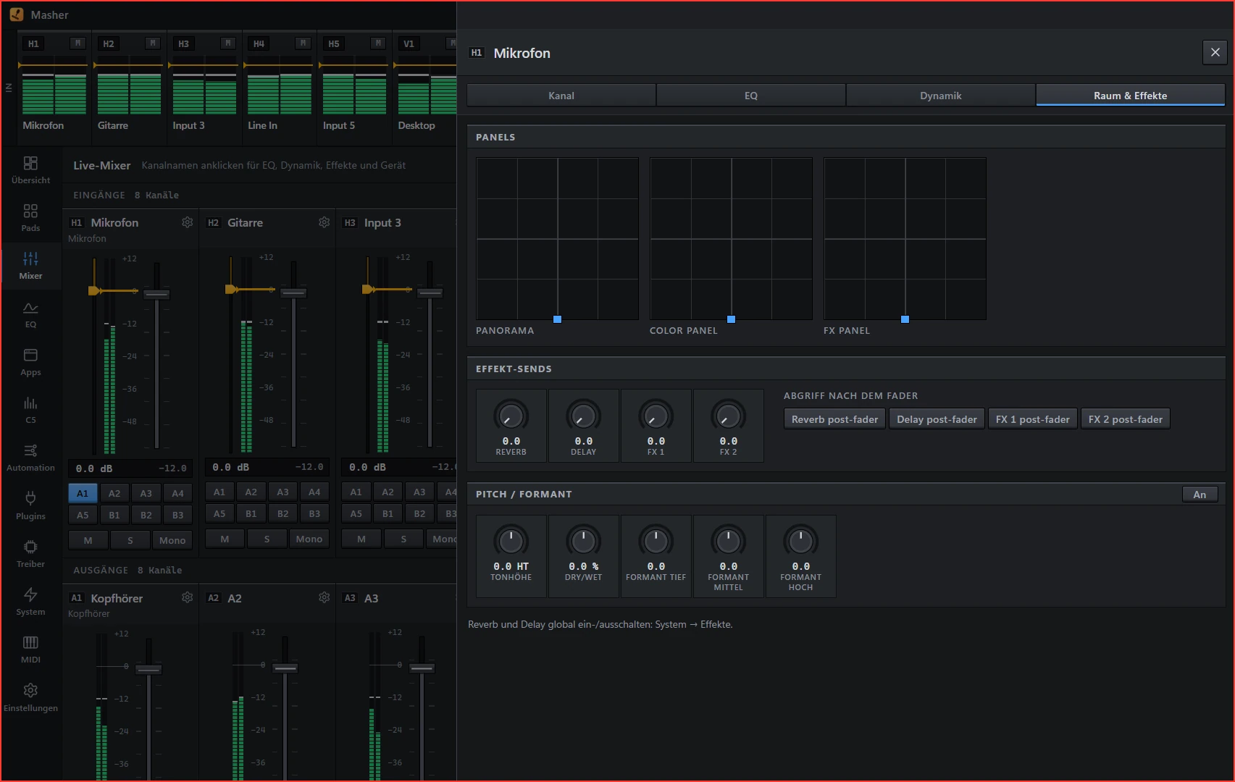Open the Automation sidebar icon
The height and width of the screenshot is (782, 1235).
[30, 458]
